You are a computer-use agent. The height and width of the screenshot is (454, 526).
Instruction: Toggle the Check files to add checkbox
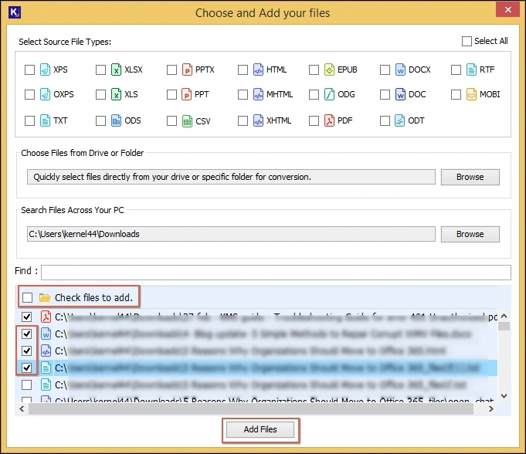click(x=28, y=297)
